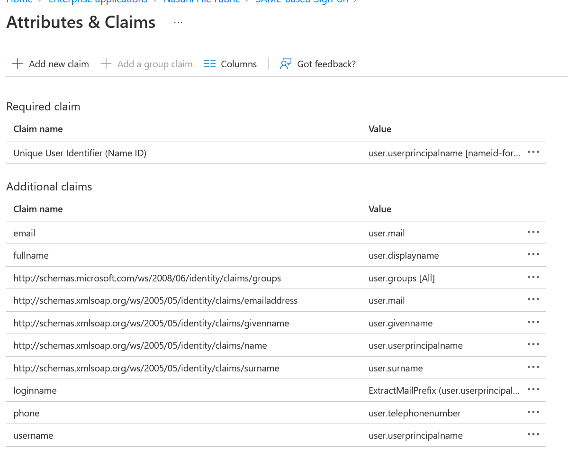Open ellipsis menu for the username claim

(x=533, y=434)
